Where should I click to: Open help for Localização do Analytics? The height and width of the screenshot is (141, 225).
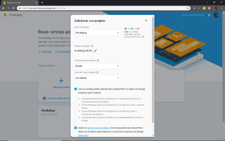click(98, 60)
